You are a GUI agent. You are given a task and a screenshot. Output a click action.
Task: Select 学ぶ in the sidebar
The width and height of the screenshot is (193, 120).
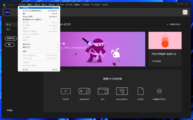coord(8,29)
